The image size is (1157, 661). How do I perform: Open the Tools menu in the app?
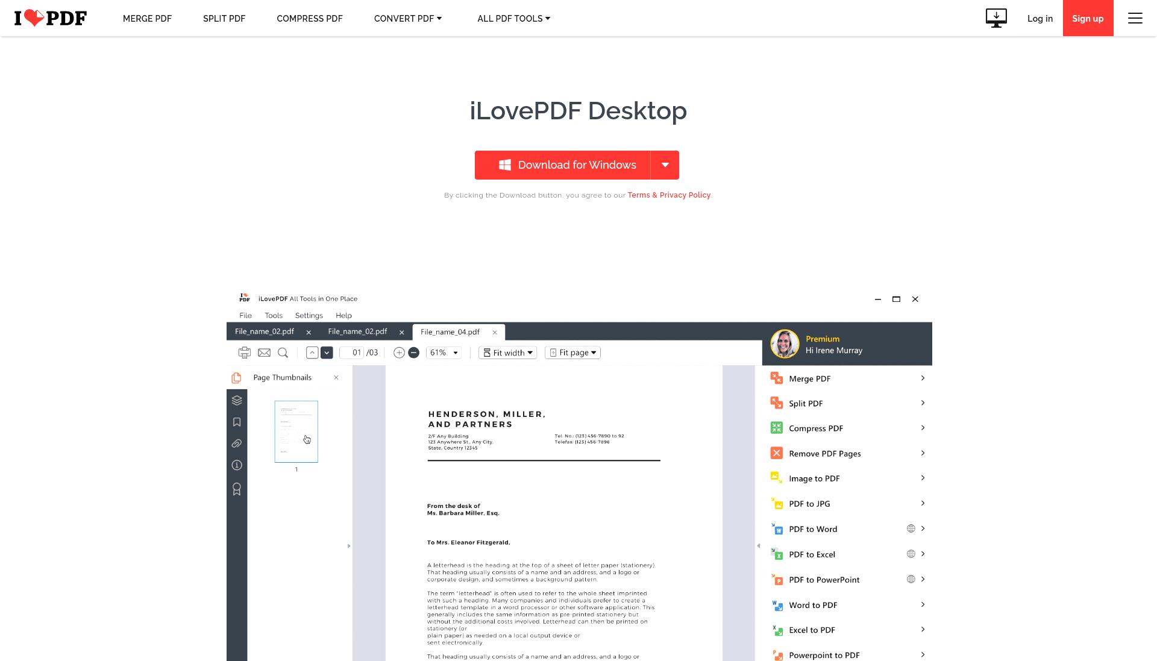pos(274,315)
